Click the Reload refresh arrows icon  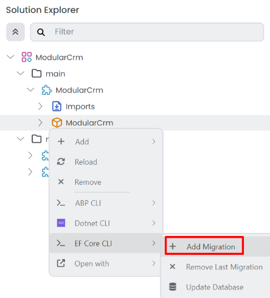click(x=61, y=162)
